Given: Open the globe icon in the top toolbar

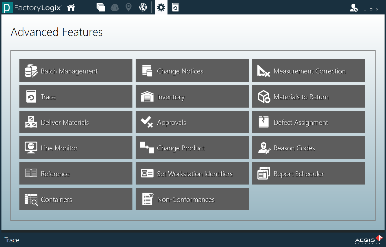Looking at the screenshot, I should coord(143,7).
